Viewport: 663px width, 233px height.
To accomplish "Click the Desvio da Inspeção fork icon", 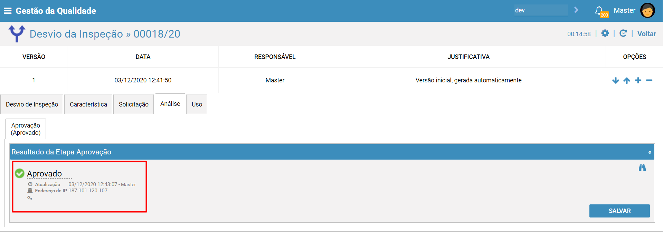I will pyautogui.click(x=17, y=33).
